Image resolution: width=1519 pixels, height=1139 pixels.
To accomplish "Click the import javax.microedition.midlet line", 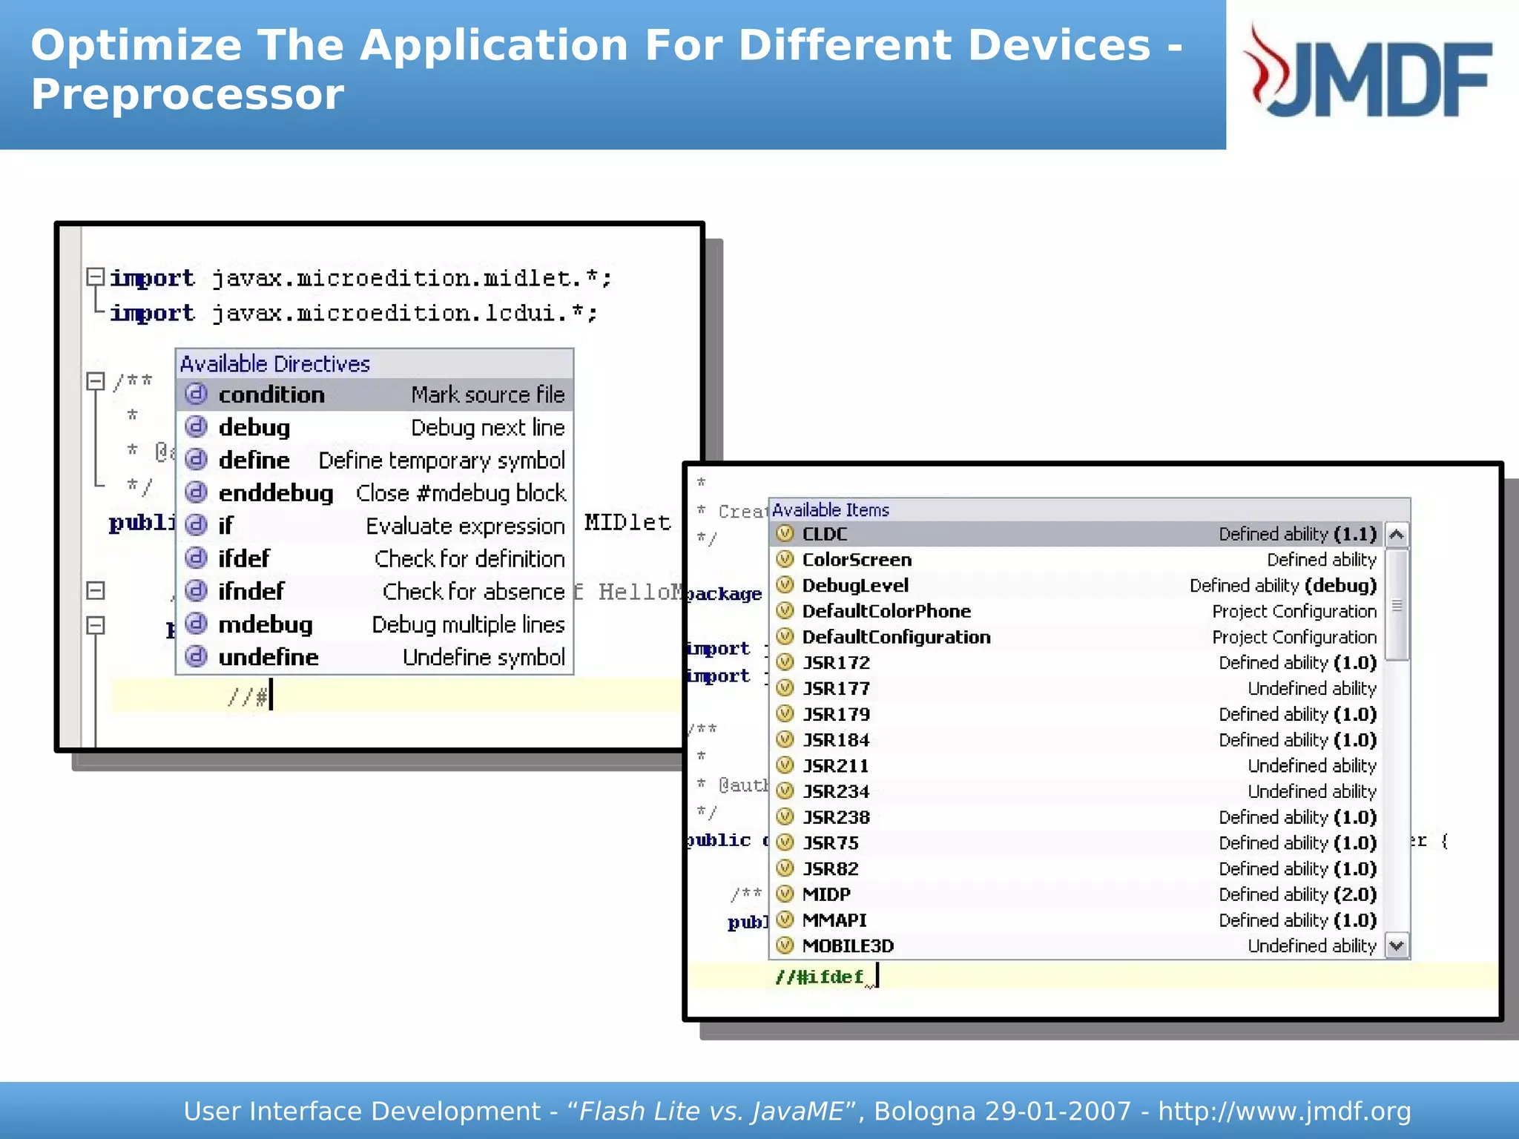I will click(x=361, y=278).
